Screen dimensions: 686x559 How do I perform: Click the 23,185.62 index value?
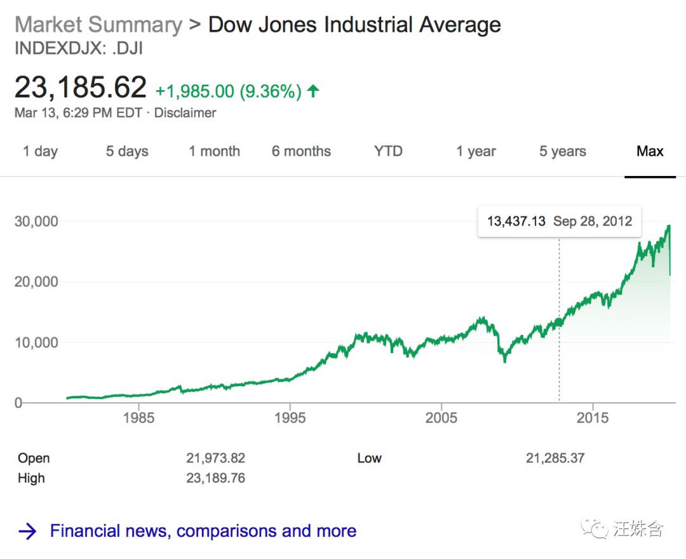(81, 88)
